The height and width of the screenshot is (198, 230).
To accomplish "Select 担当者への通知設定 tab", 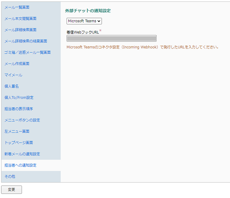I will click(20, 165).
